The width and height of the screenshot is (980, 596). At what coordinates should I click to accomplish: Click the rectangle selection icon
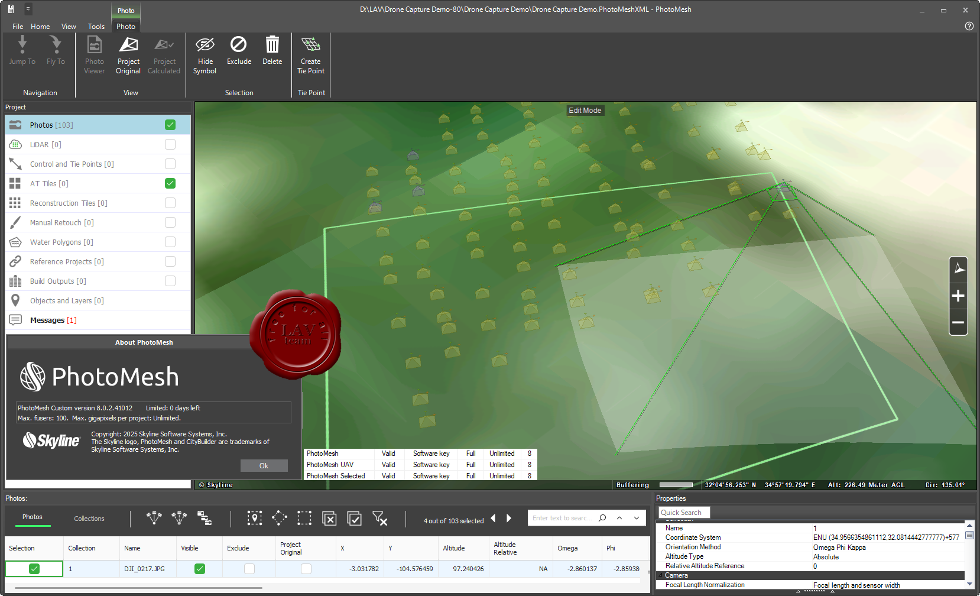(304, 519)
